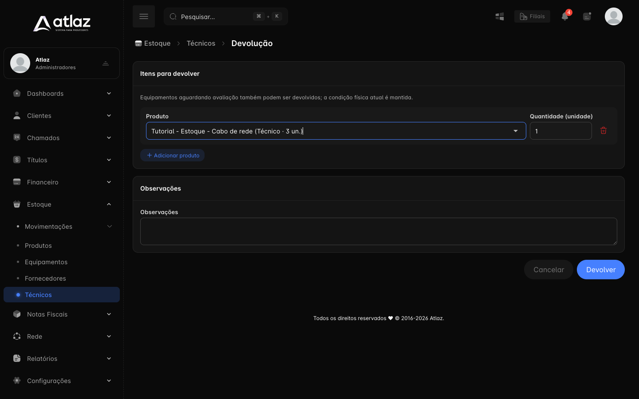639x399 pixels.
Task: Open the user avatar menu in header
Action: pos(614,16)
